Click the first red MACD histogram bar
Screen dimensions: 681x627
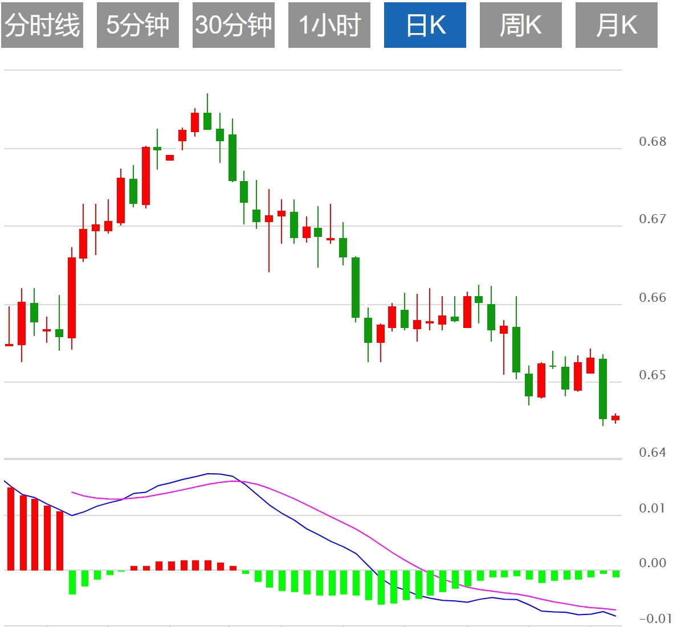pyautogui.click(x=10, y=528)
